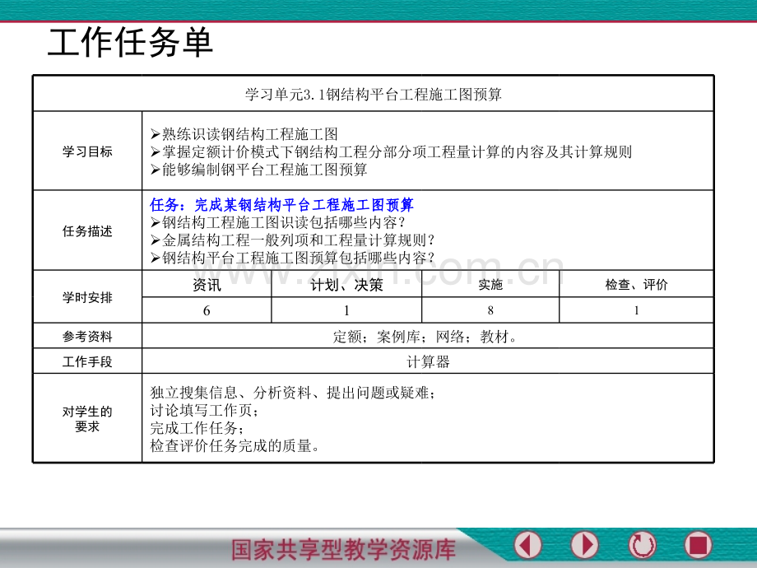Click the previous slide arrow icon
Viewport: 757px width, 568px height.
click(528, 545)
